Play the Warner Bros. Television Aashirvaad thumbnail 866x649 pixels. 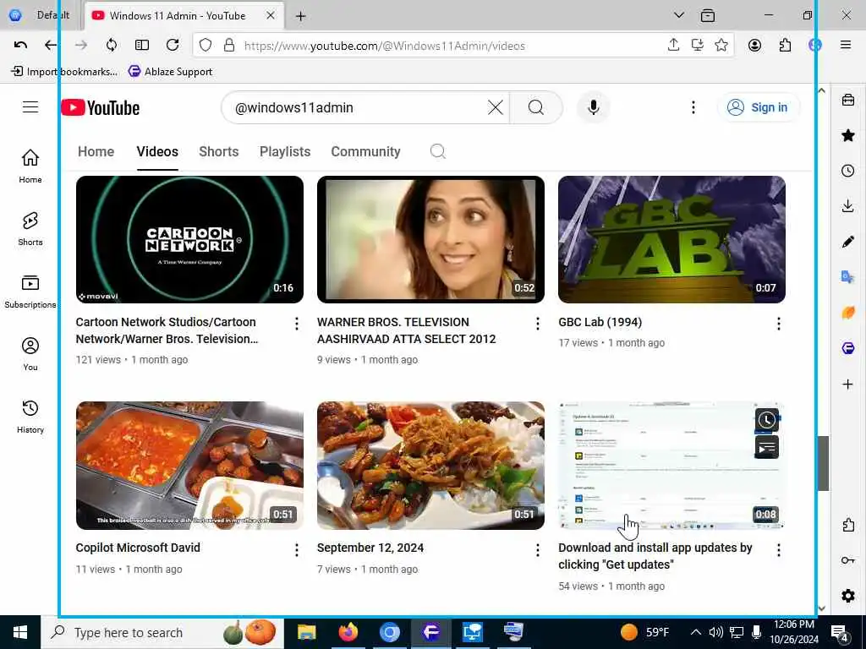click(430, 239)
